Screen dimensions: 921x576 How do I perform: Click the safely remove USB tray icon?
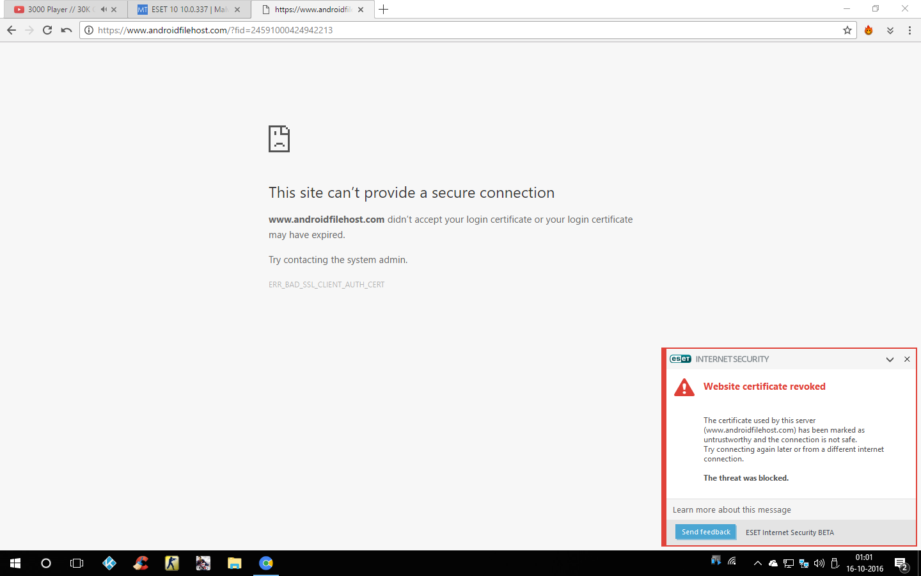(835, 564)
